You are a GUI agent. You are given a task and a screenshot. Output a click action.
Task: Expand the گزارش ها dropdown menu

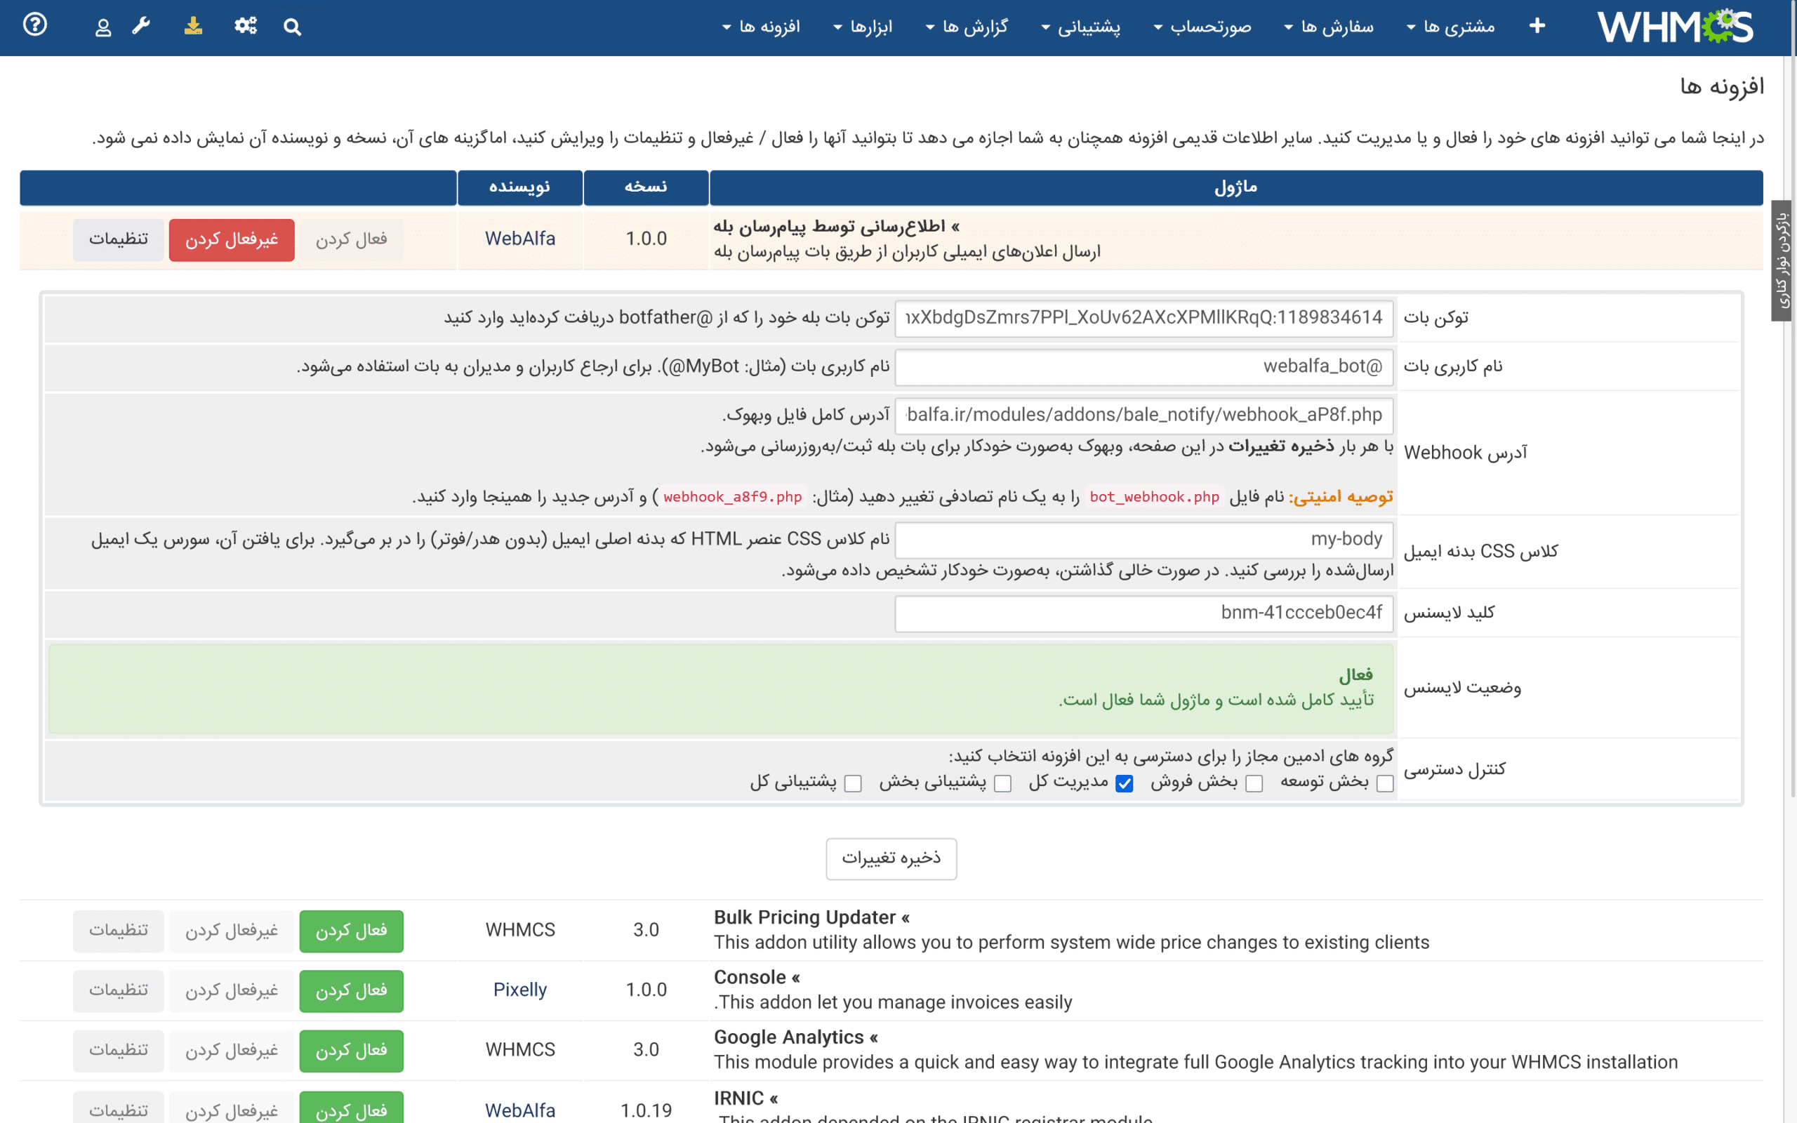(x=967, y=27)
